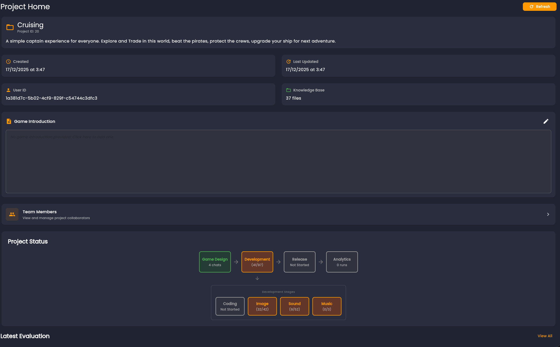Click the Last Updated refresh-clock icon
Image resolution: width=560 pixels, height=347 pixels.
coord(288,62)
